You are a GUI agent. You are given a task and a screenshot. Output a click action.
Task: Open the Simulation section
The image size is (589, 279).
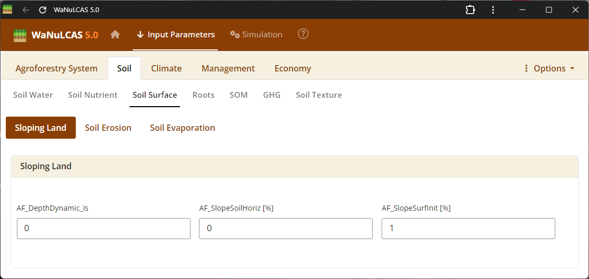(x=256, y=35)
